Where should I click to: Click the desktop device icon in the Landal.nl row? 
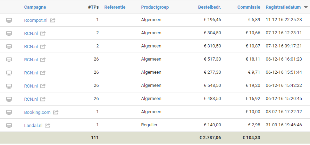(x=9, y=125)
